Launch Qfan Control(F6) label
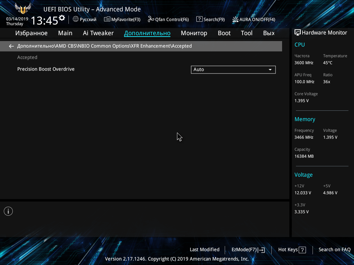Screen dimensions: 354x265 tap(172, 20)
